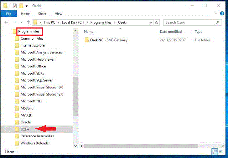Select Microsoft Visual Studio 12.0 folder
Viewport: 228px width, 158px height.
click(x=42, y=94)
